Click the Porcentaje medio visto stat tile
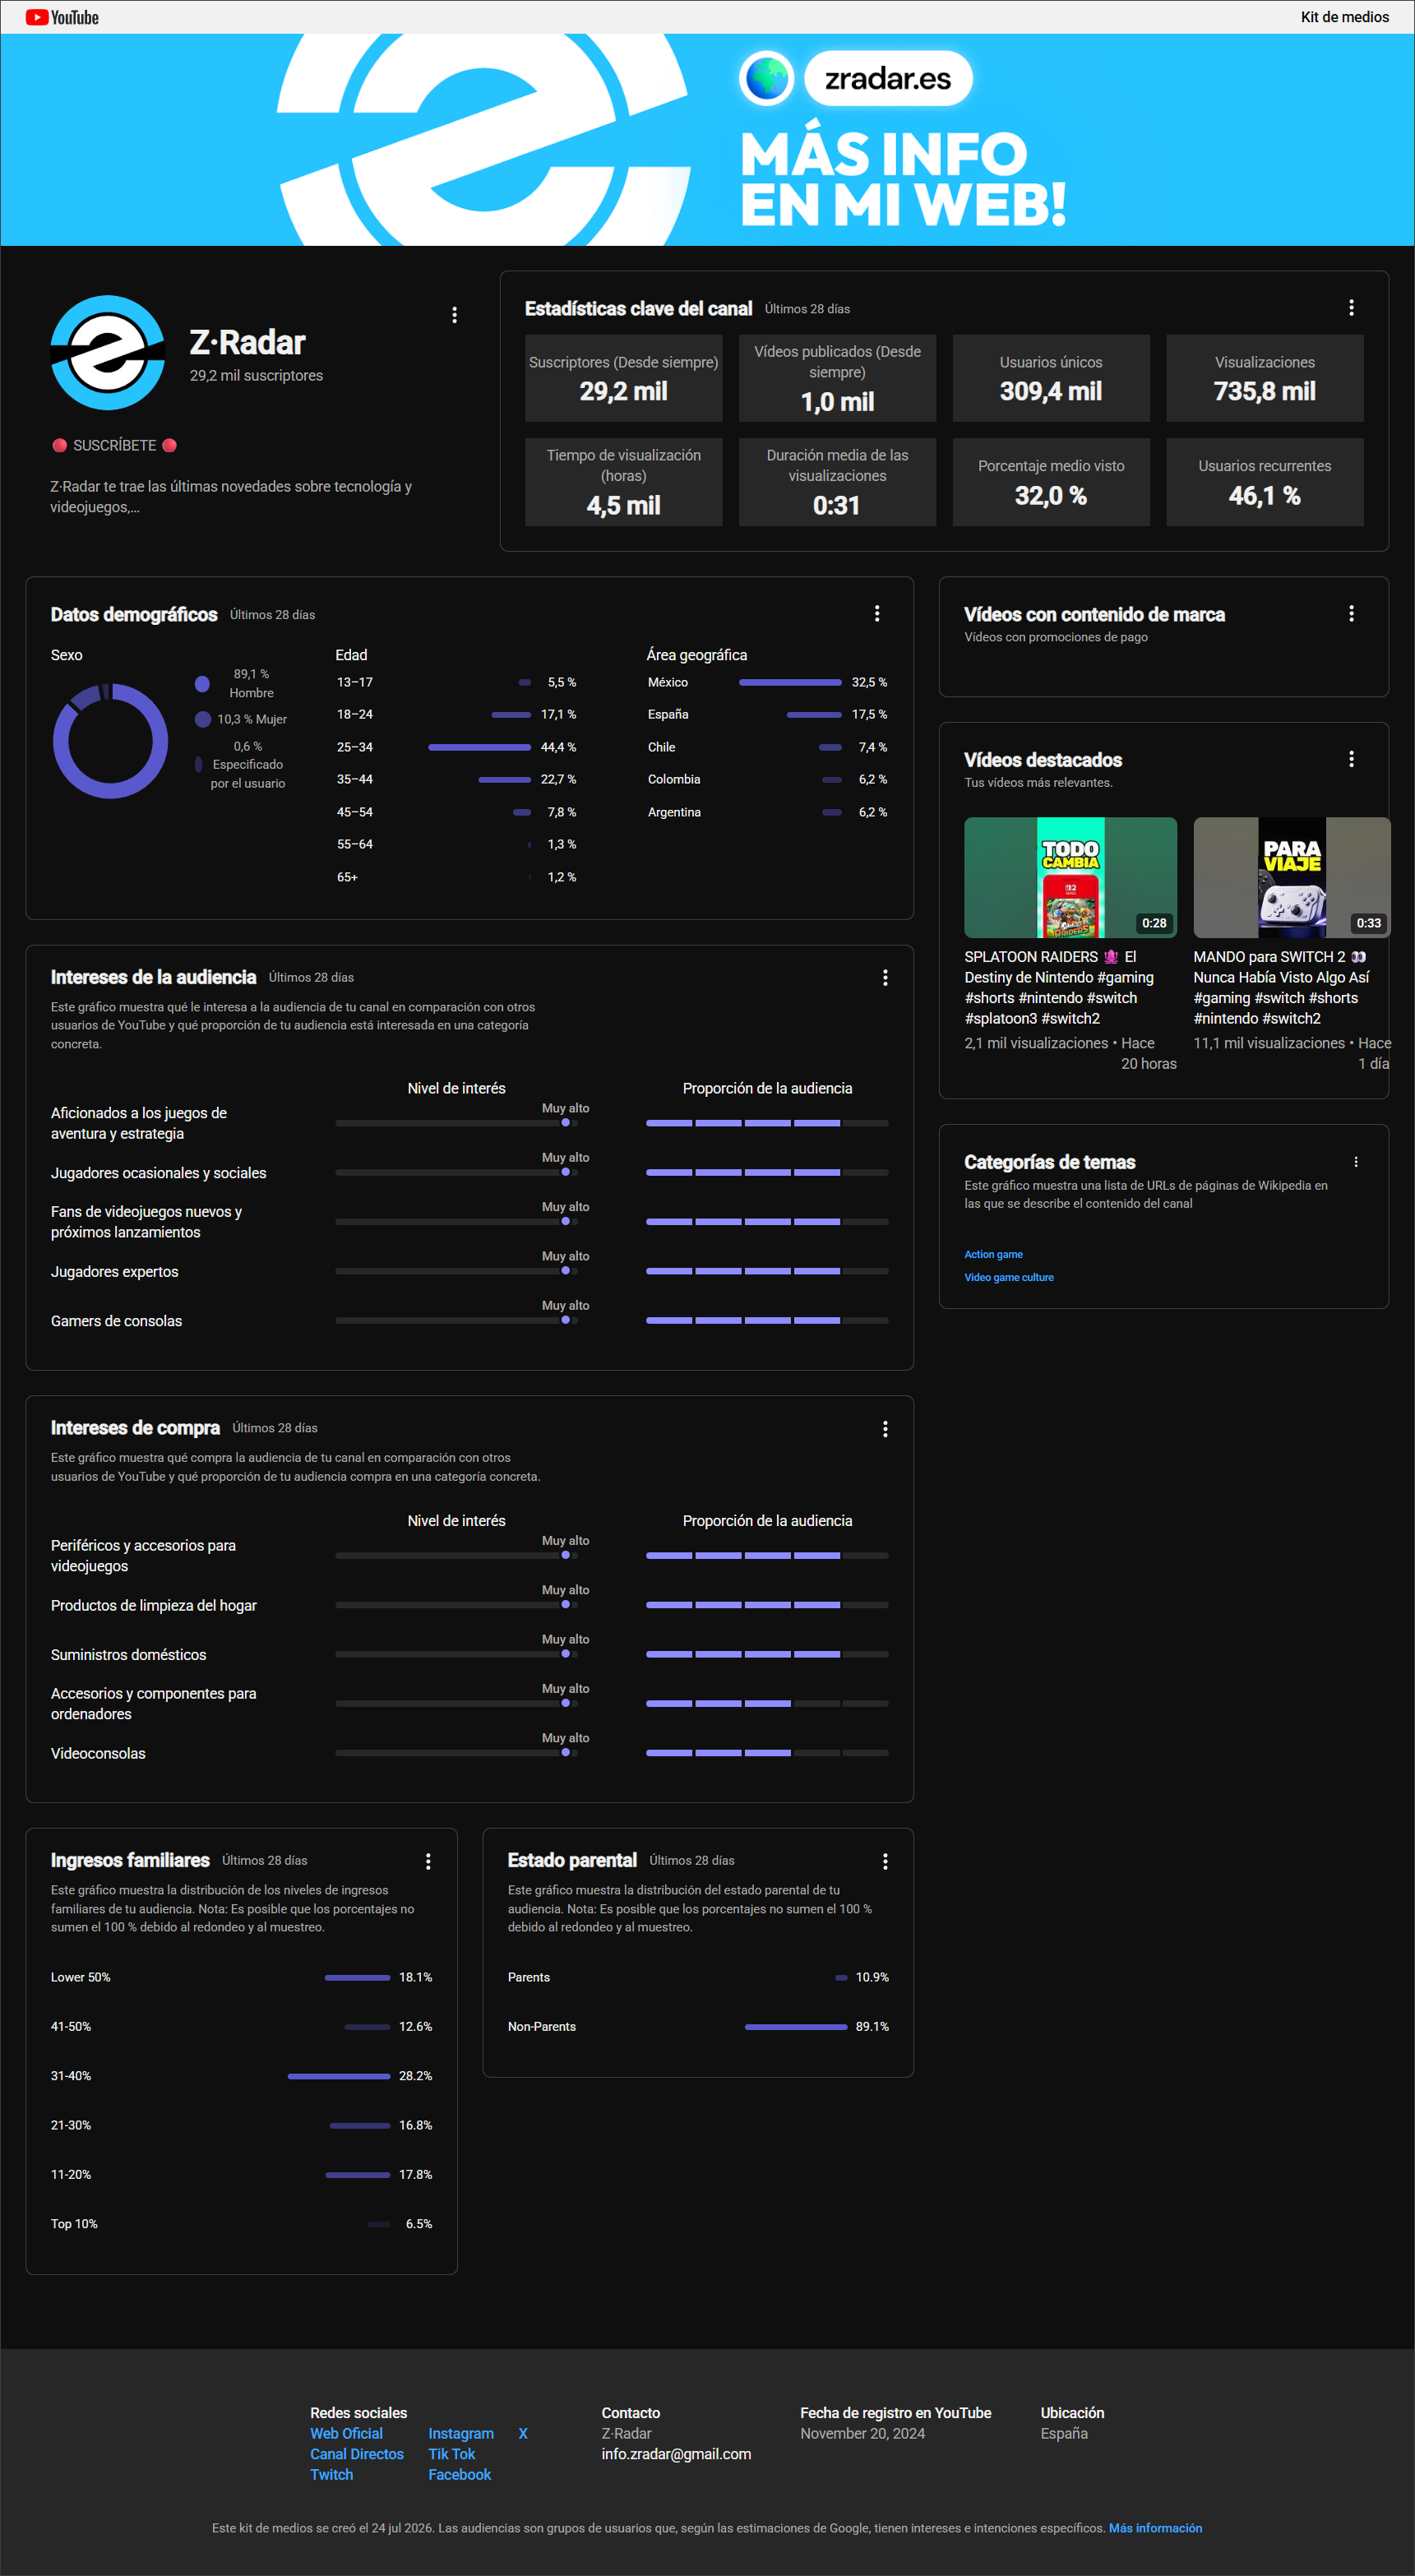 click(1051, 482)
